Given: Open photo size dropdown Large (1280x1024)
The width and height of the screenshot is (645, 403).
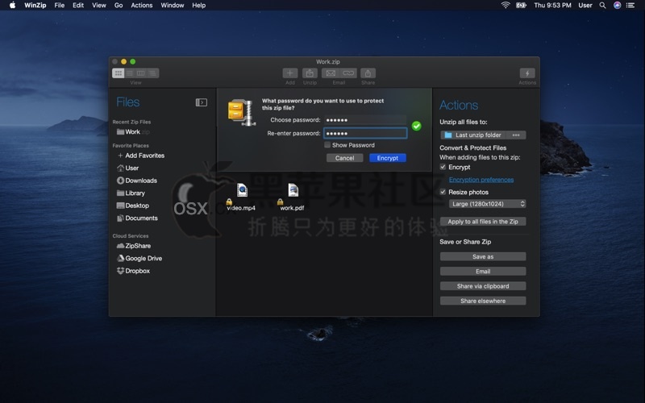Looking at the screenshot, I should (488, 204).
